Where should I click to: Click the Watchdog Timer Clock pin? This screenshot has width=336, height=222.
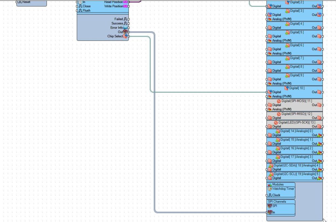266,195
